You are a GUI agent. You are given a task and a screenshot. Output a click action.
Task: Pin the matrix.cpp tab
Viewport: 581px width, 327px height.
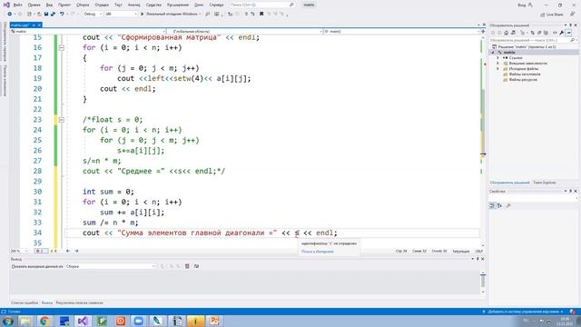[x=34, y=25]
